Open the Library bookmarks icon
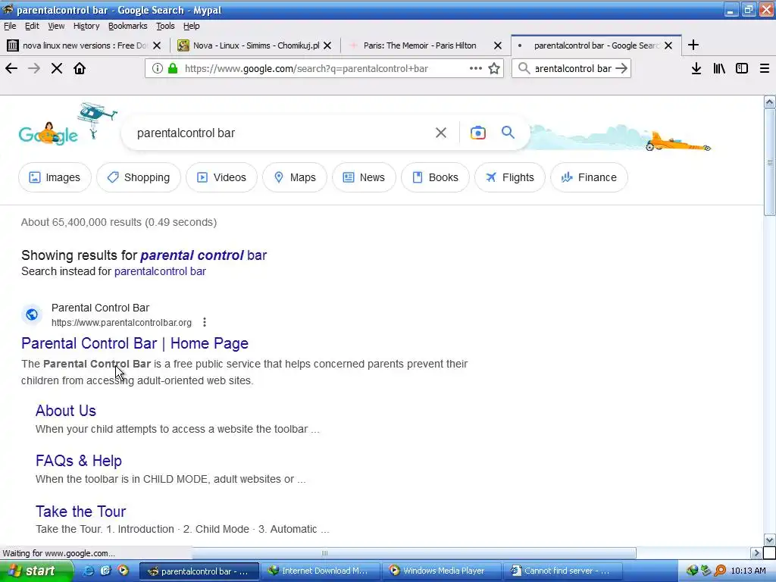Image resolution: width=776 pixels, height=582 pixels. (x=719, y=68)
